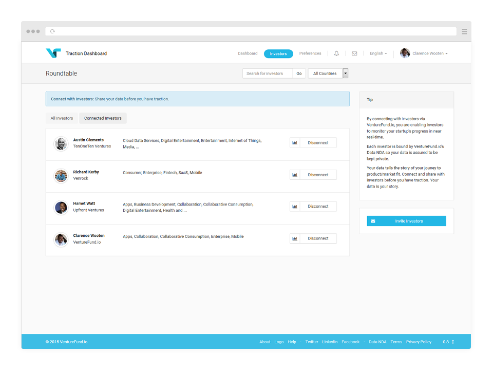Focus the search for investors field
The height and width of the screenshot is (370, 493).
267,73
